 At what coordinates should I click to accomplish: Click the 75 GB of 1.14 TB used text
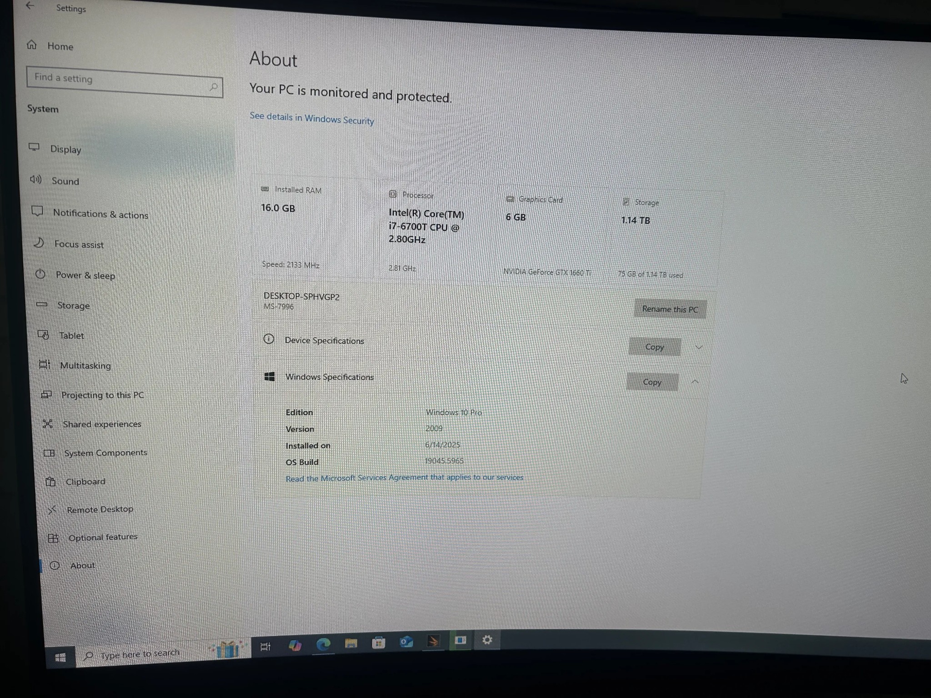click(650, 274)
